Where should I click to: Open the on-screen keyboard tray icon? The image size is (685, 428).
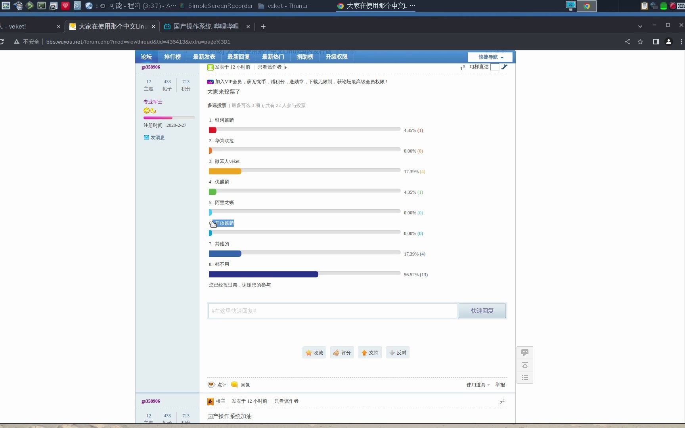(681, 6)
